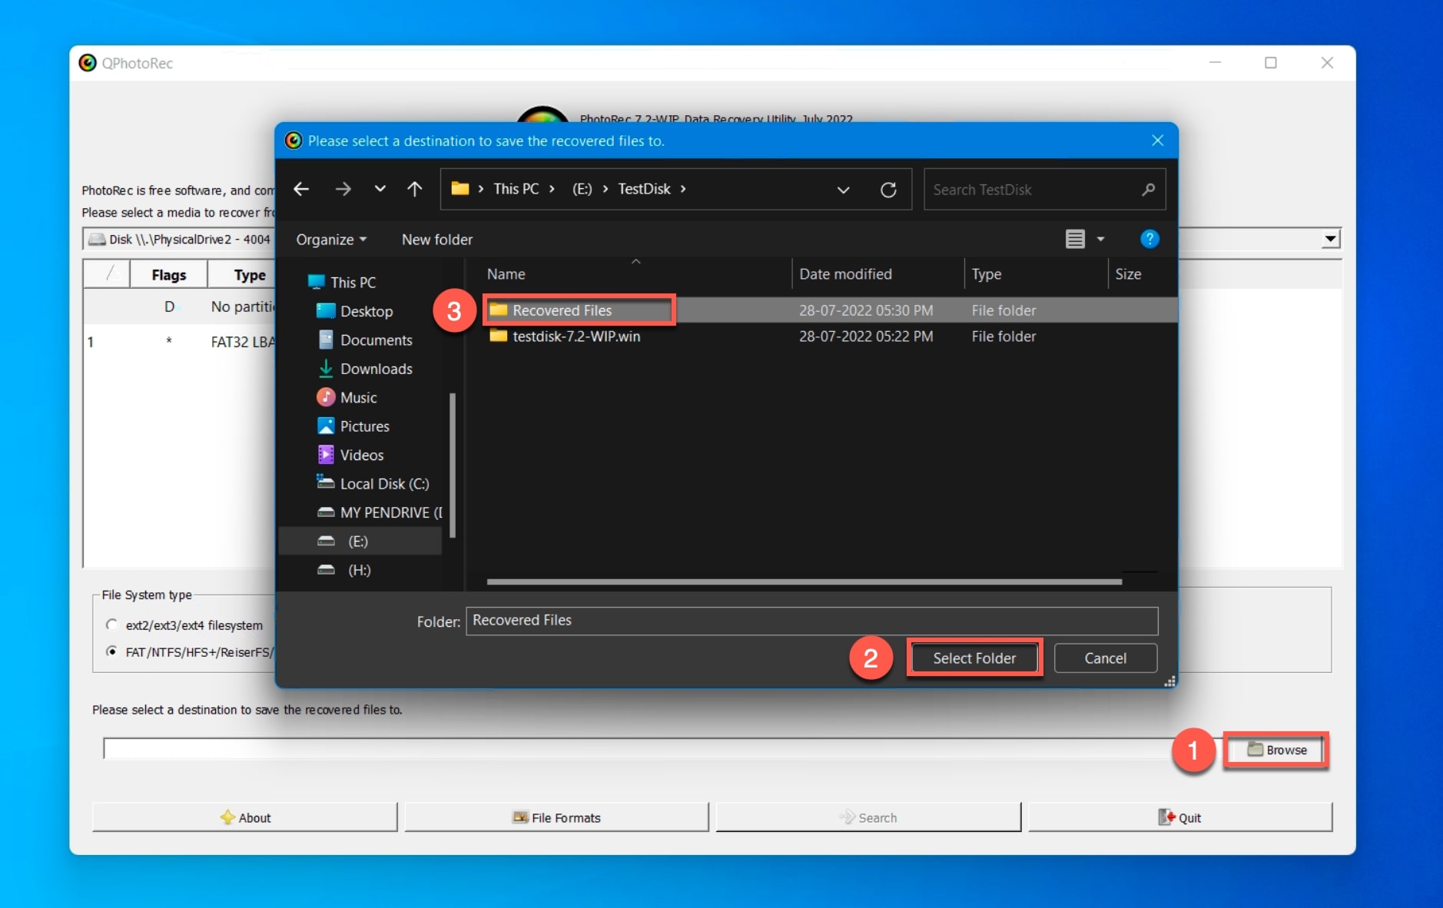Open view options dropdown arrow
This screenshot has height=908, width=1443.
[x=1100, y=240]
